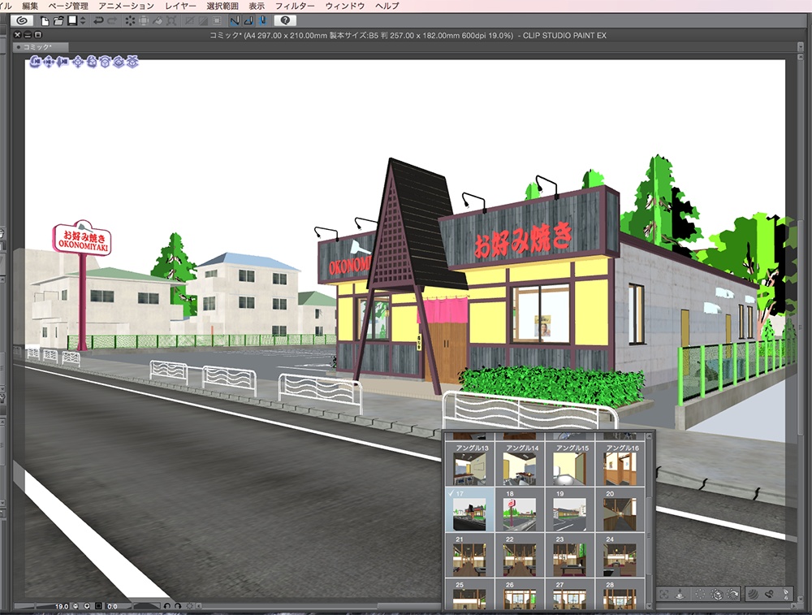The height and width of the screenshot is (615, 812).
Task: Click the snap object to ground icon
Action: point(119,62)
